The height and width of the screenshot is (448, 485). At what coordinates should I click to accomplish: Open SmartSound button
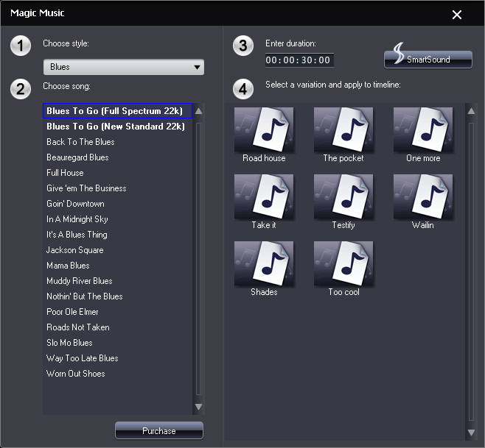428,59
